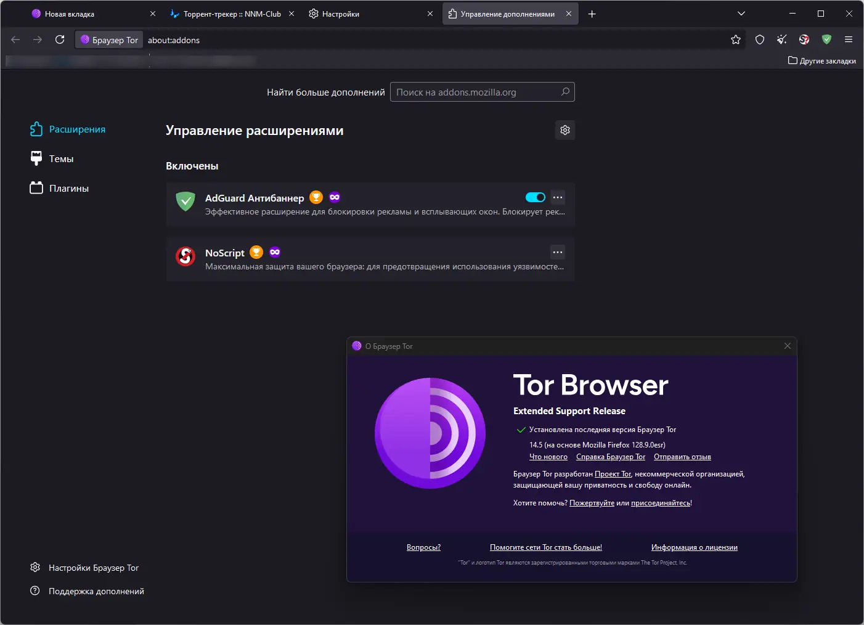The image size is (864, 625).
Task: Open NoScript more options menu
Action: tap(558, 252)
